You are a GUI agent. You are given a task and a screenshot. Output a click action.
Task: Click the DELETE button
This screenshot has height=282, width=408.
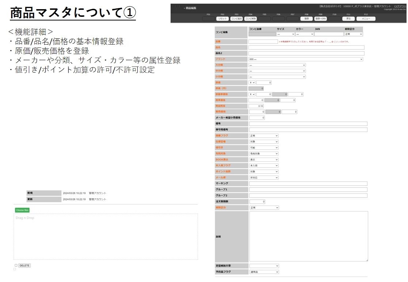click(24, 266)
